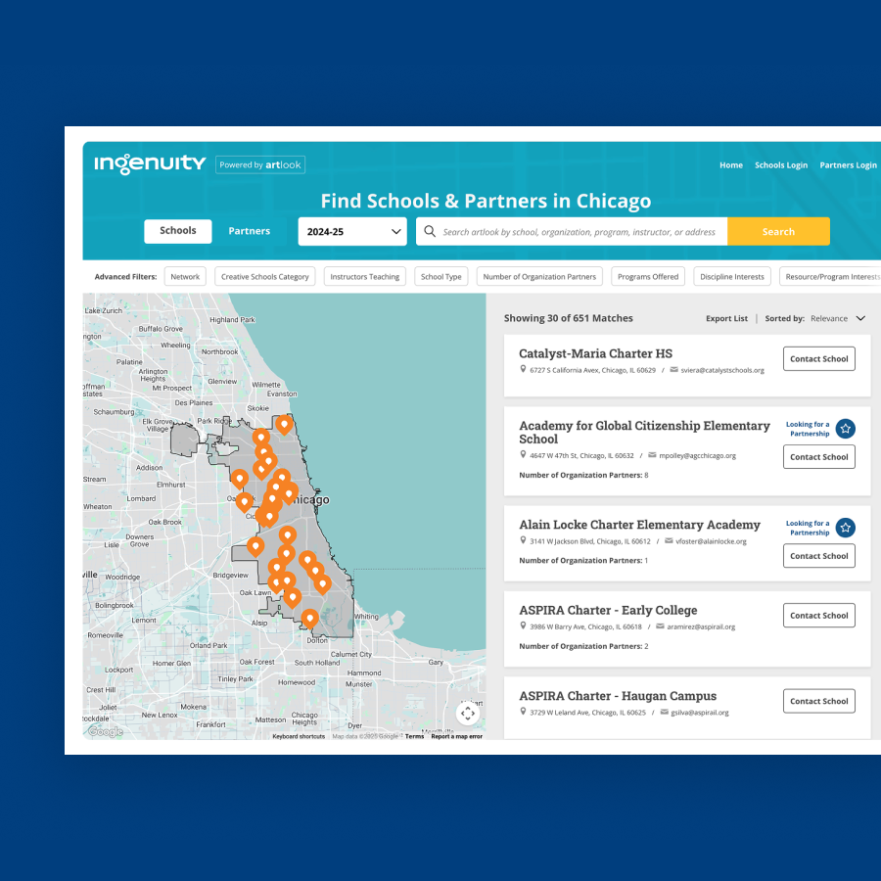Viewport: 881px width, 881px height.
Task: Click the Ingenuity logo
Action: pos(150,164)
